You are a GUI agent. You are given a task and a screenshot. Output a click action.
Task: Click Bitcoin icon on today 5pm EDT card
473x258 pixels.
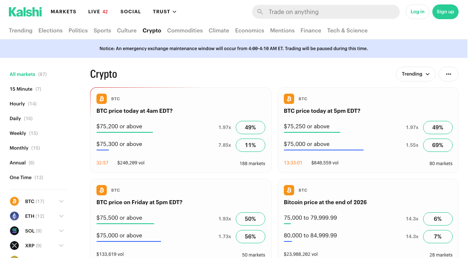(289, 99)
